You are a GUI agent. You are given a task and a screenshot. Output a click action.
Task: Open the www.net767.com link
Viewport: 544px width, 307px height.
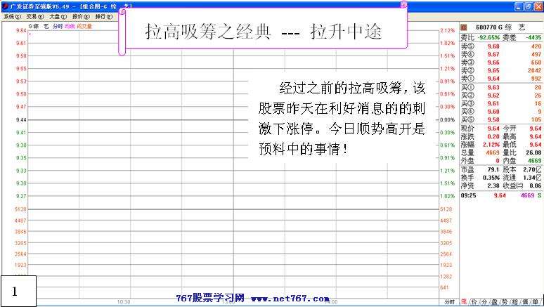290,299
